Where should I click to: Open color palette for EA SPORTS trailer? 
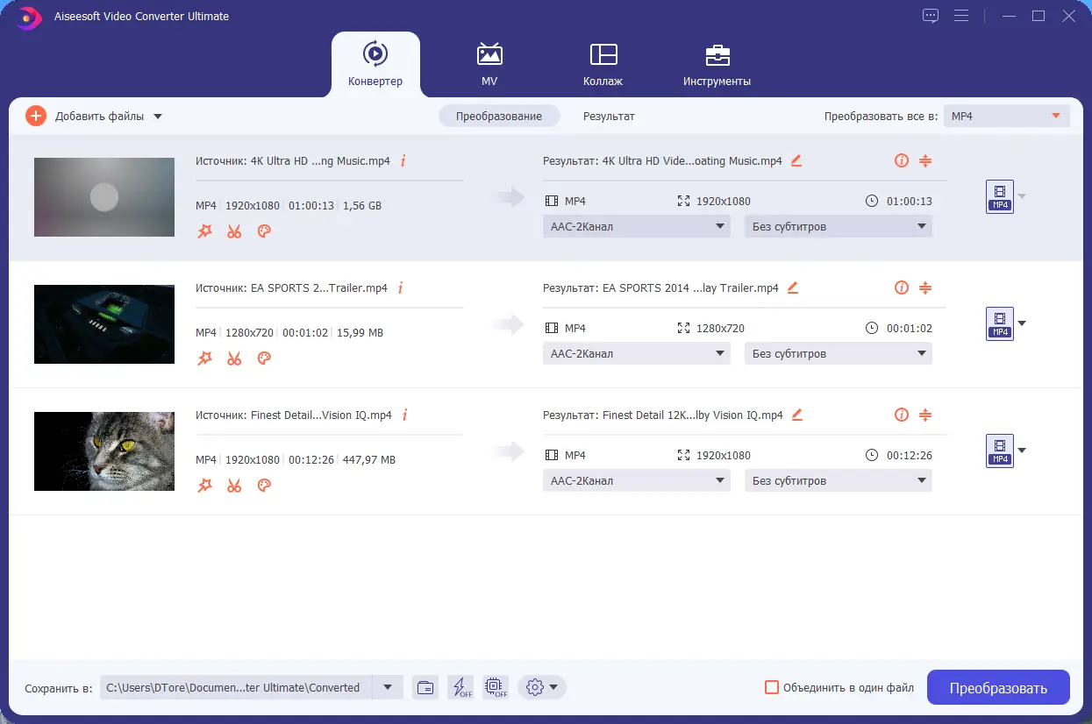(264, 358)
